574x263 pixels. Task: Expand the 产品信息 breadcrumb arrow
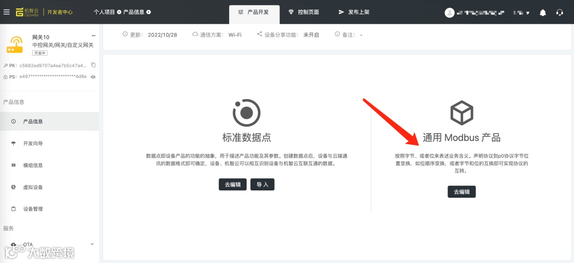(x=149, y=12)
